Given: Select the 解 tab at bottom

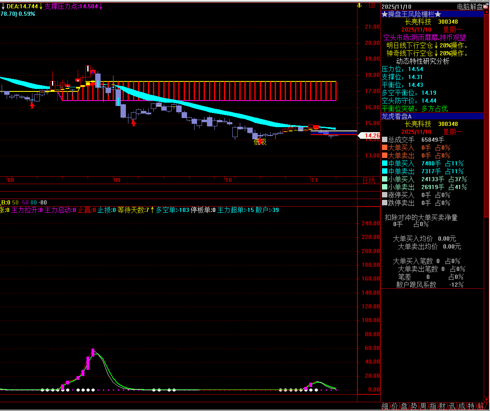Looking at the screenshot, I should point(480,406).
